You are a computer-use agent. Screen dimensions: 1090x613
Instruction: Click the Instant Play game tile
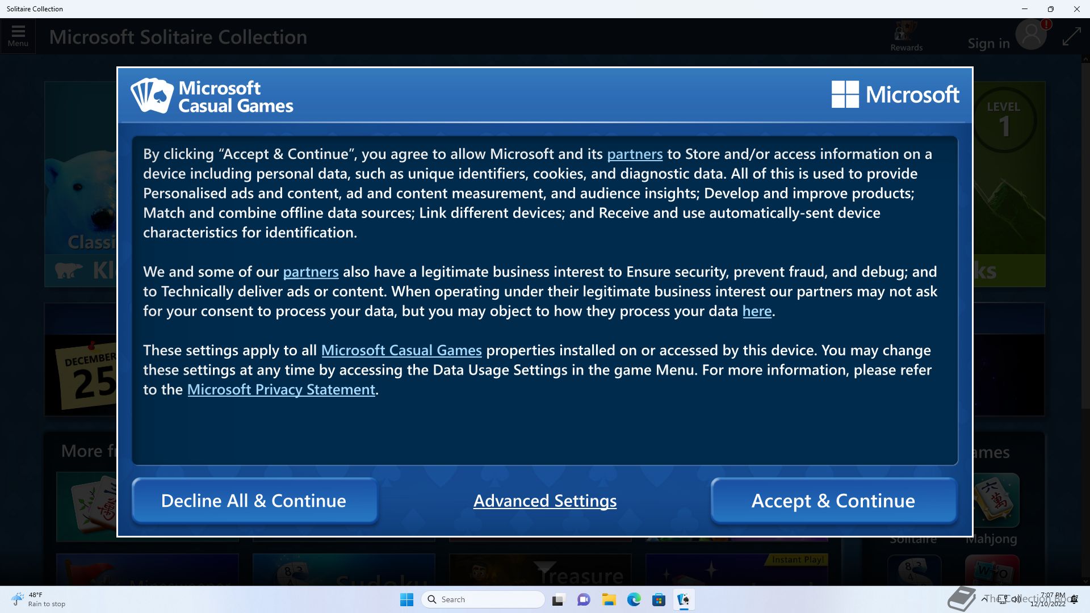[737, 569]
